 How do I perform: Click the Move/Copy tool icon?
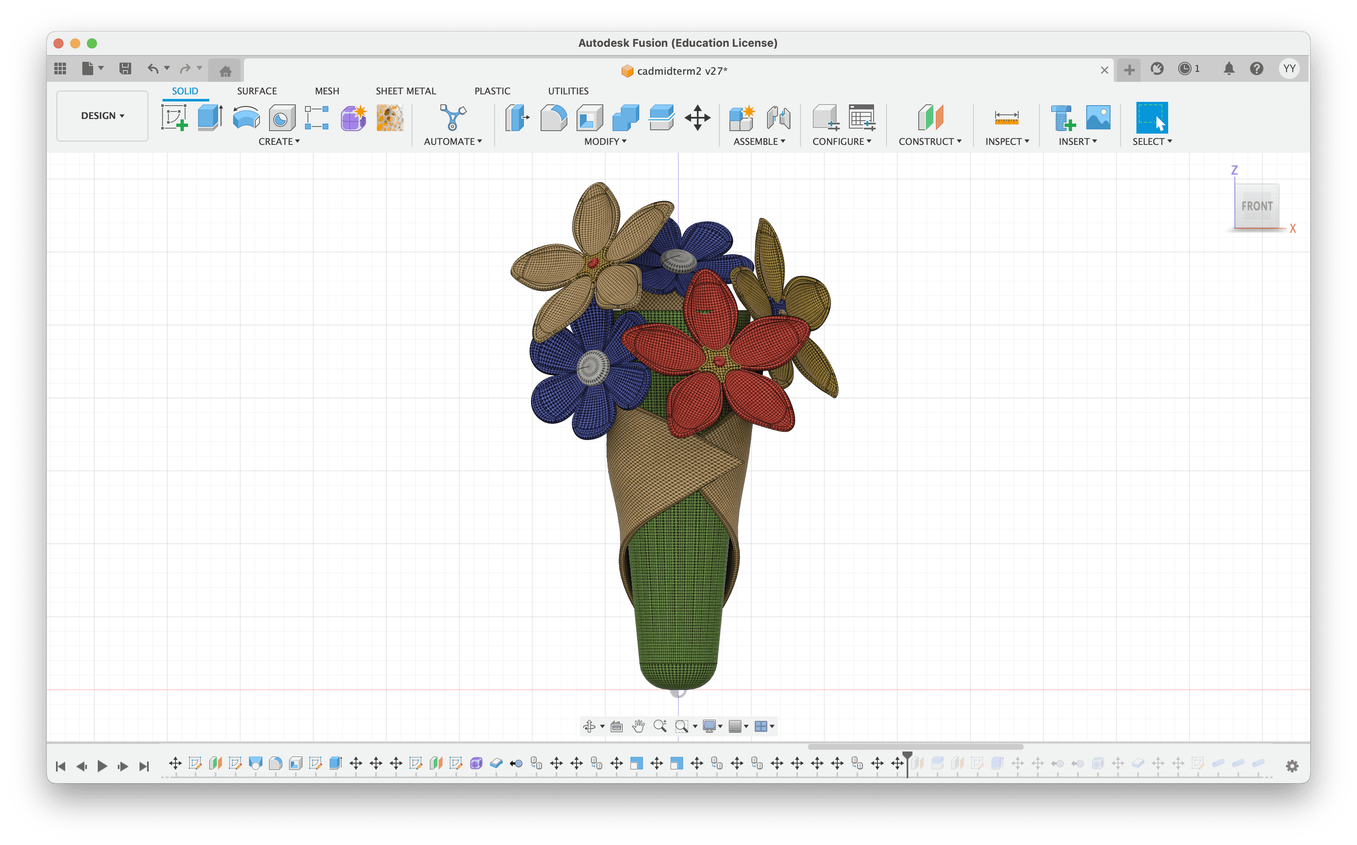697,118
